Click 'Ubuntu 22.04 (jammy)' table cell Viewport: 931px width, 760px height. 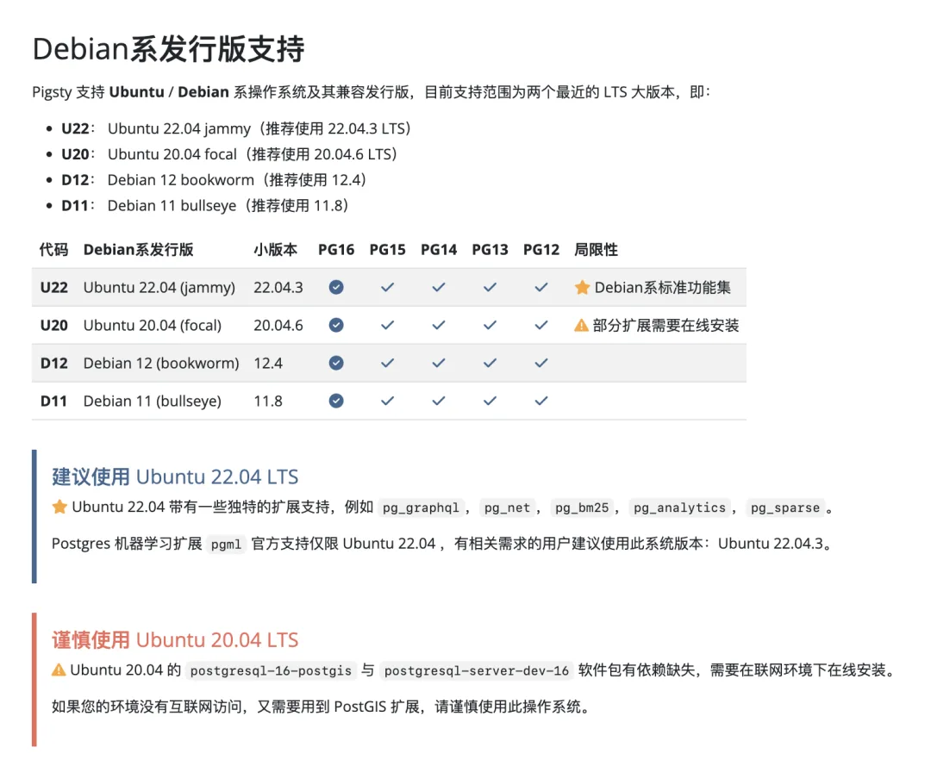159,288
